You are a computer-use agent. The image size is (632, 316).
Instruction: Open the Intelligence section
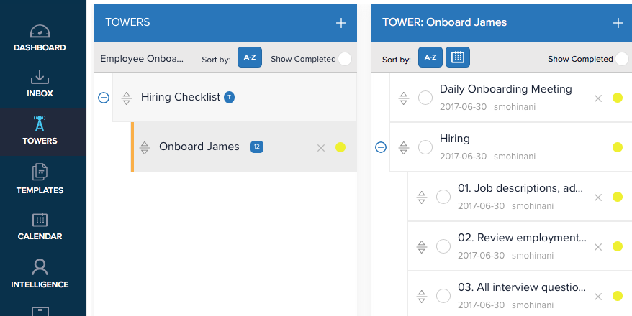click(40, 274)
